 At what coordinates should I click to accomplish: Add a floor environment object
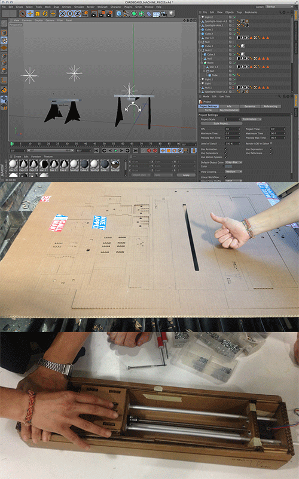point(156,14)
